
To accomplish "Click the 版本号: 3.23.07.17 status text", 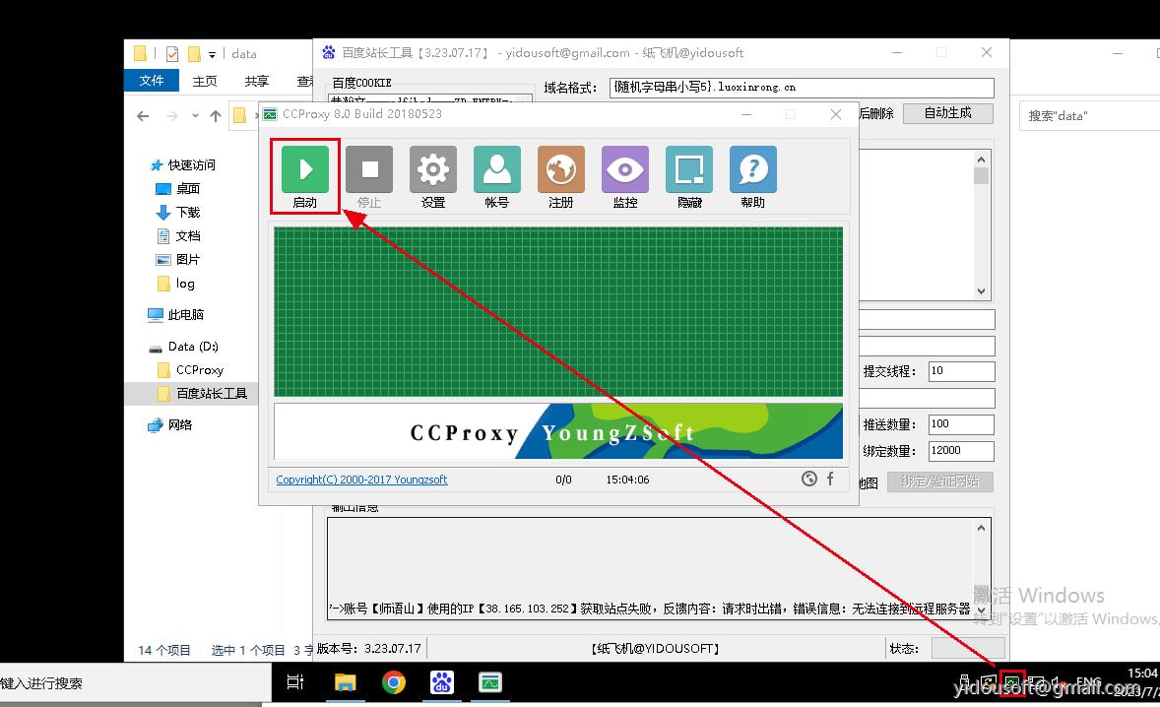I will tap(369, 649).
